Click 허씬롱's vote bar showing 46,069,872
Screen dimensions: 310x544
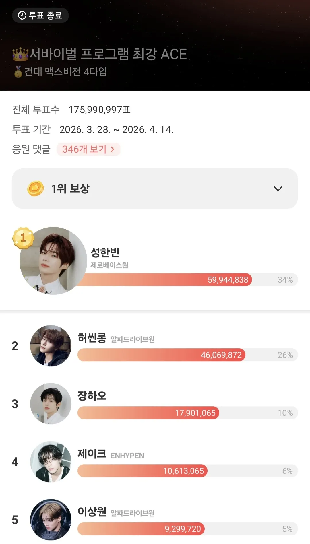161,355
